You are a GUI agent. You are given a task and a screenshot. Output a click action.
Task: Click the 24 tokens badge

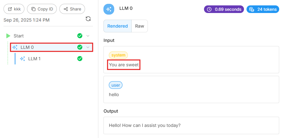[x=263, y=9]
